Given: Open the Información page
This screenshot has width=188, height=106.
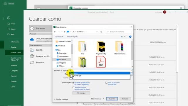Looking at the screenshot, I should 15,42.
